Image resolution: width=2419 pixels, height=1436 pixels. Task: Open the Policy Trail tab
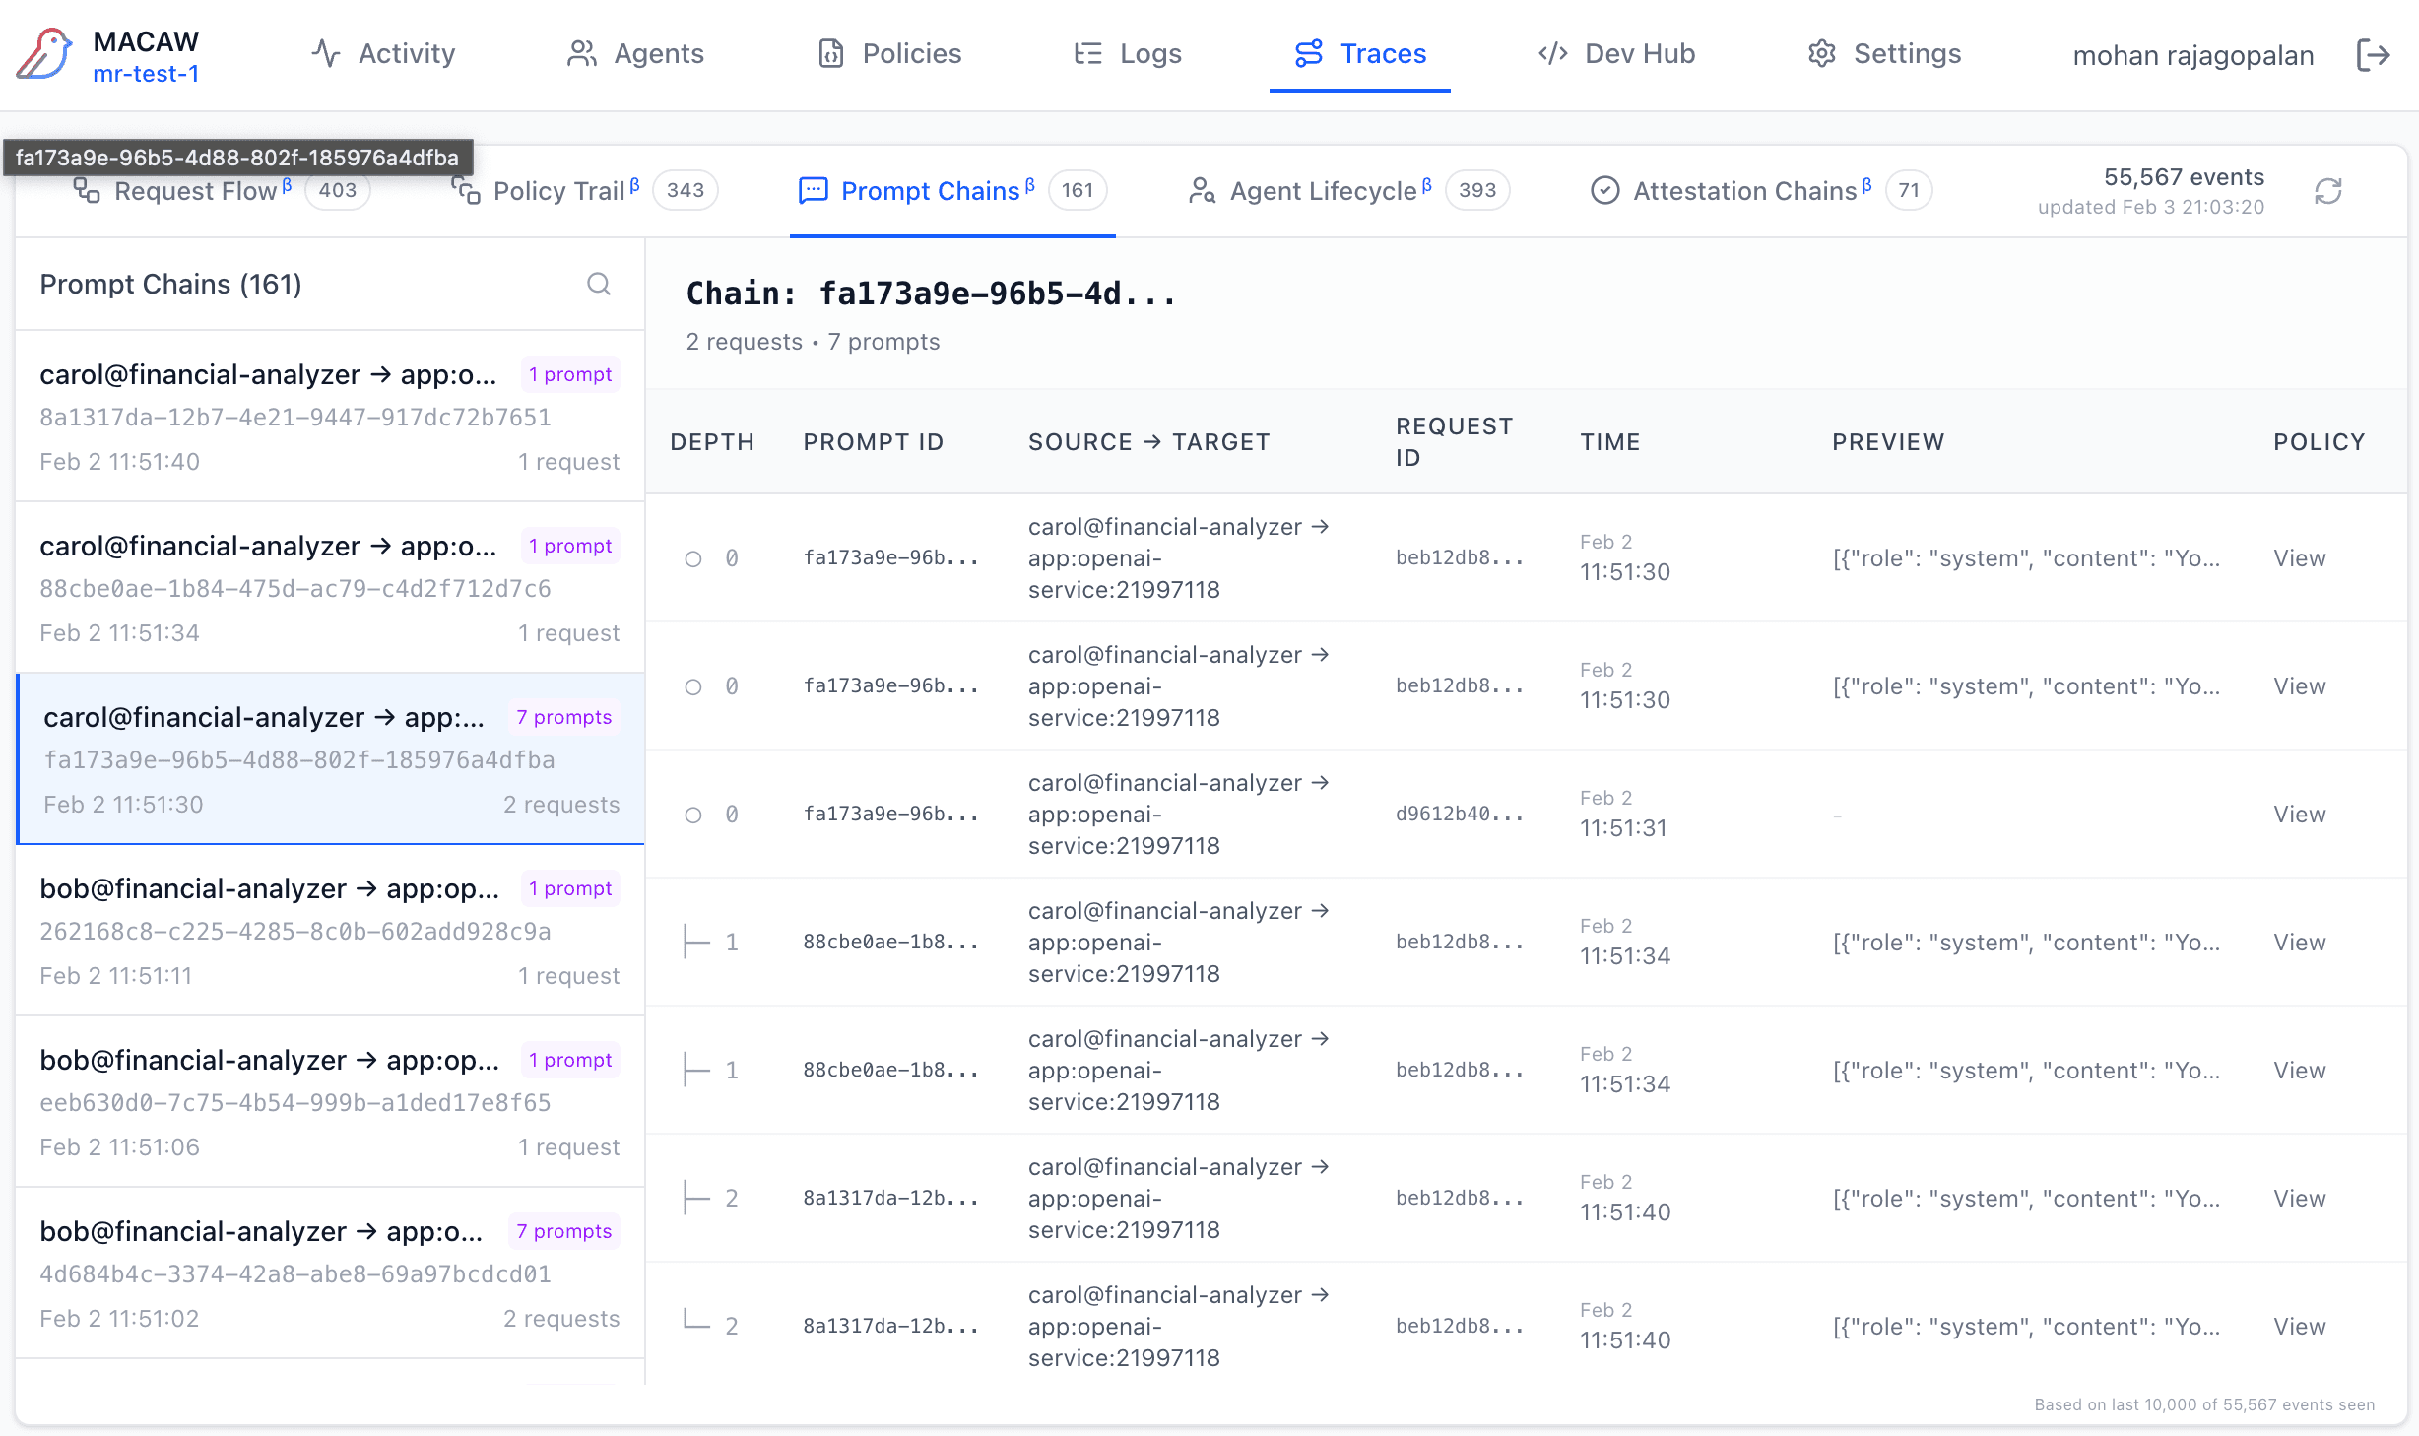point(558,191)
